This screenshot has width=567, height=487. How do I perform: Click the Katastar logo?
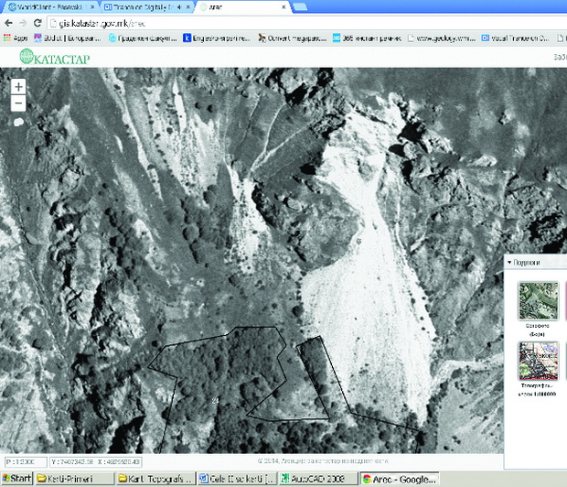[55, 57]
